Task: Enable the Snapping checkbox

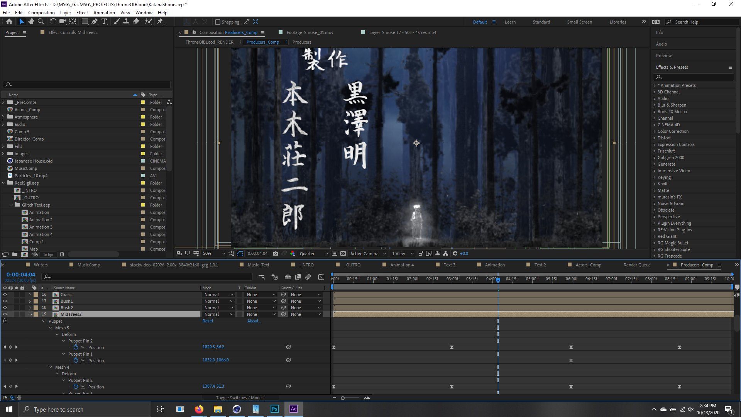Action: [218, 22]
